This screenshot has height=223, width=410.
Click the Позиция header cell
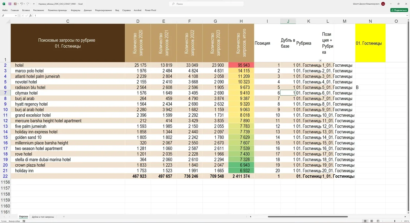click(267, 43)
